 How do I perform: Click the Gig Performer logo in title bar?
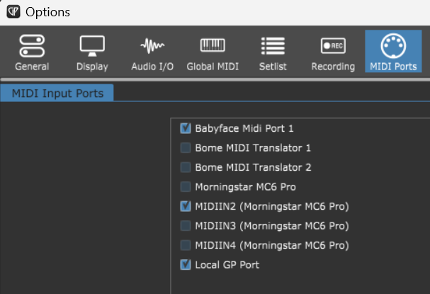11,12
